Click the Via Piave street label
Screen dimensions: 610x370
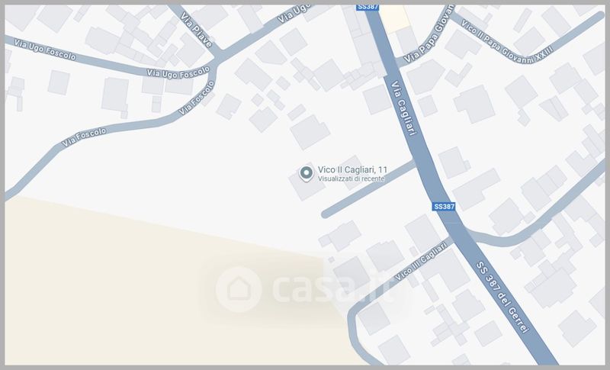tap(197, 31)
